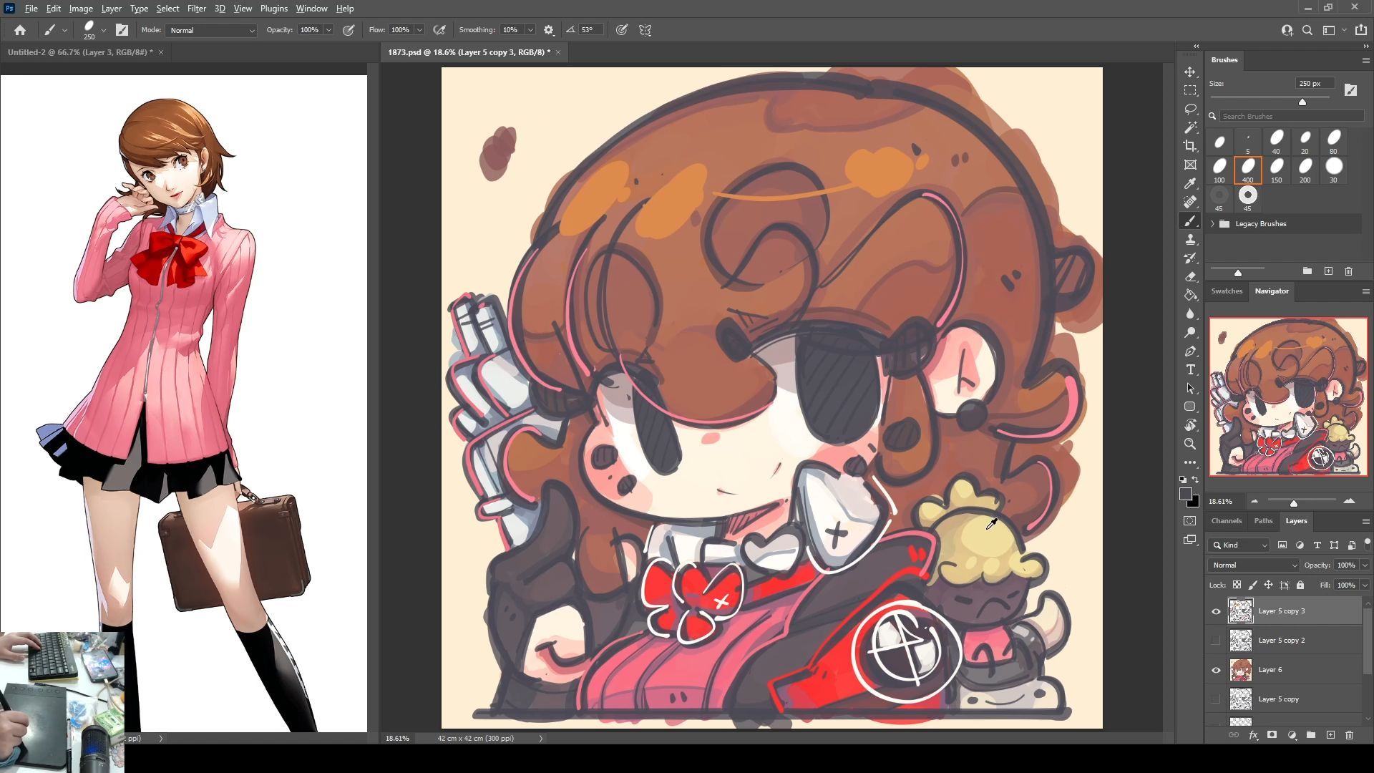The width and height of the screenshot is (1374, 773).
Task: Toggle pressure for opacity button
Action: [x=349, y=30]
